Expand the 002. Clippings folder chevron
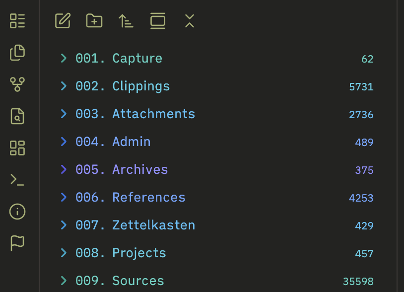 tap(64, 86)
